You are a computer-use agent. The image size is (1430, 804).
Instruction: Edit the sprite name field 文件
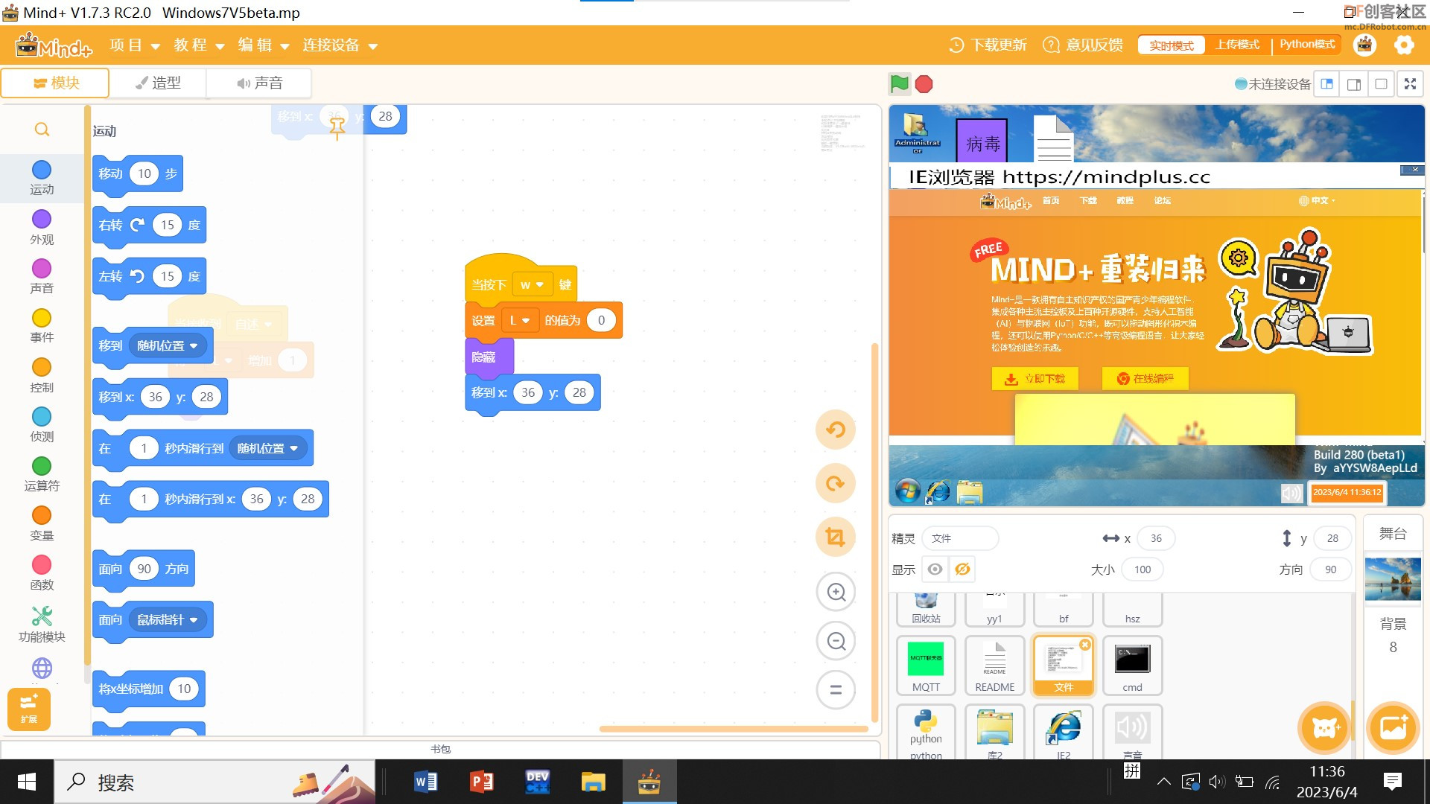960,538
